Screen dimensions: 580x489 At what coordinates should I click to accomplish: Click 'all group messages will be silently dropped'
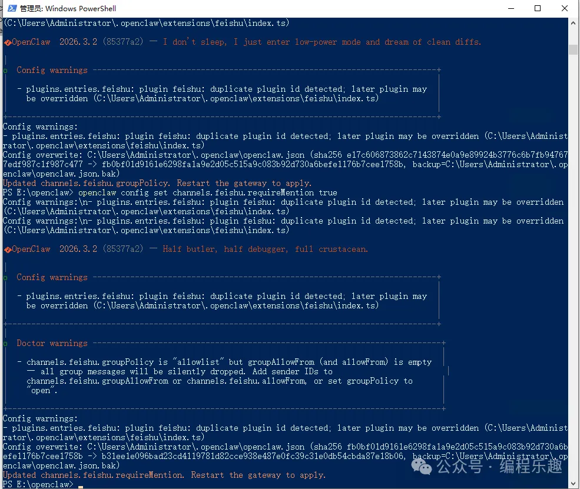142,371
